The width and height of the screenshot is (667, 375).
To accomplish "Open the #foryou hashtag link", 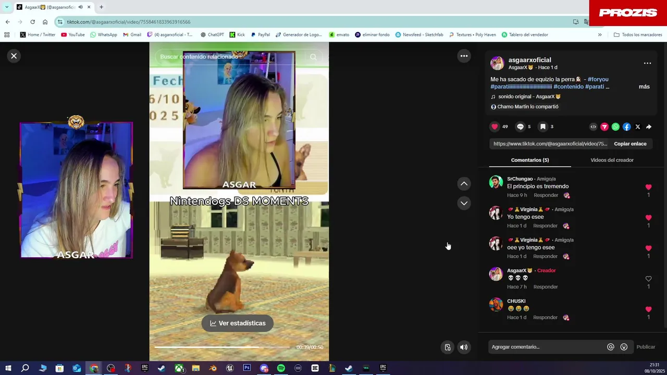I will (x=598, y=79).
